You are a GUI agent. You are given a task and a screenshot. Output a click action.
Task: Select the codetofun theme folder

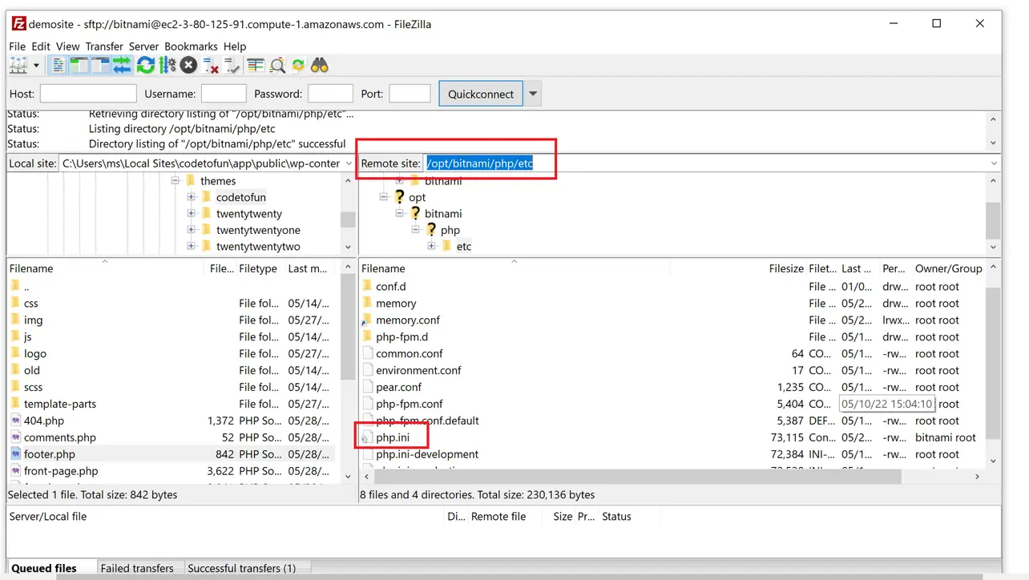pyautogui.click(x=241, y=197)
